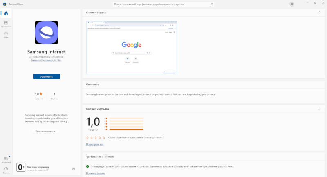Go to the Home page in sidebar
The width and height of the screenshot is (327, 177).
click(6, 13)
